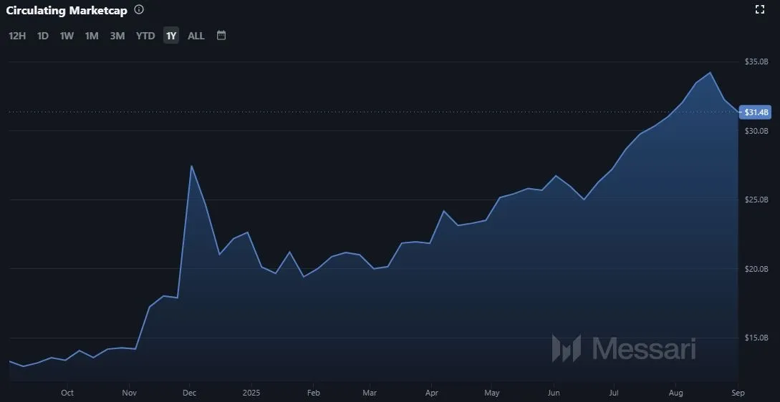Click the Aug label on the time axis
This screenshot has height=402, width=780.
[675, 393]
